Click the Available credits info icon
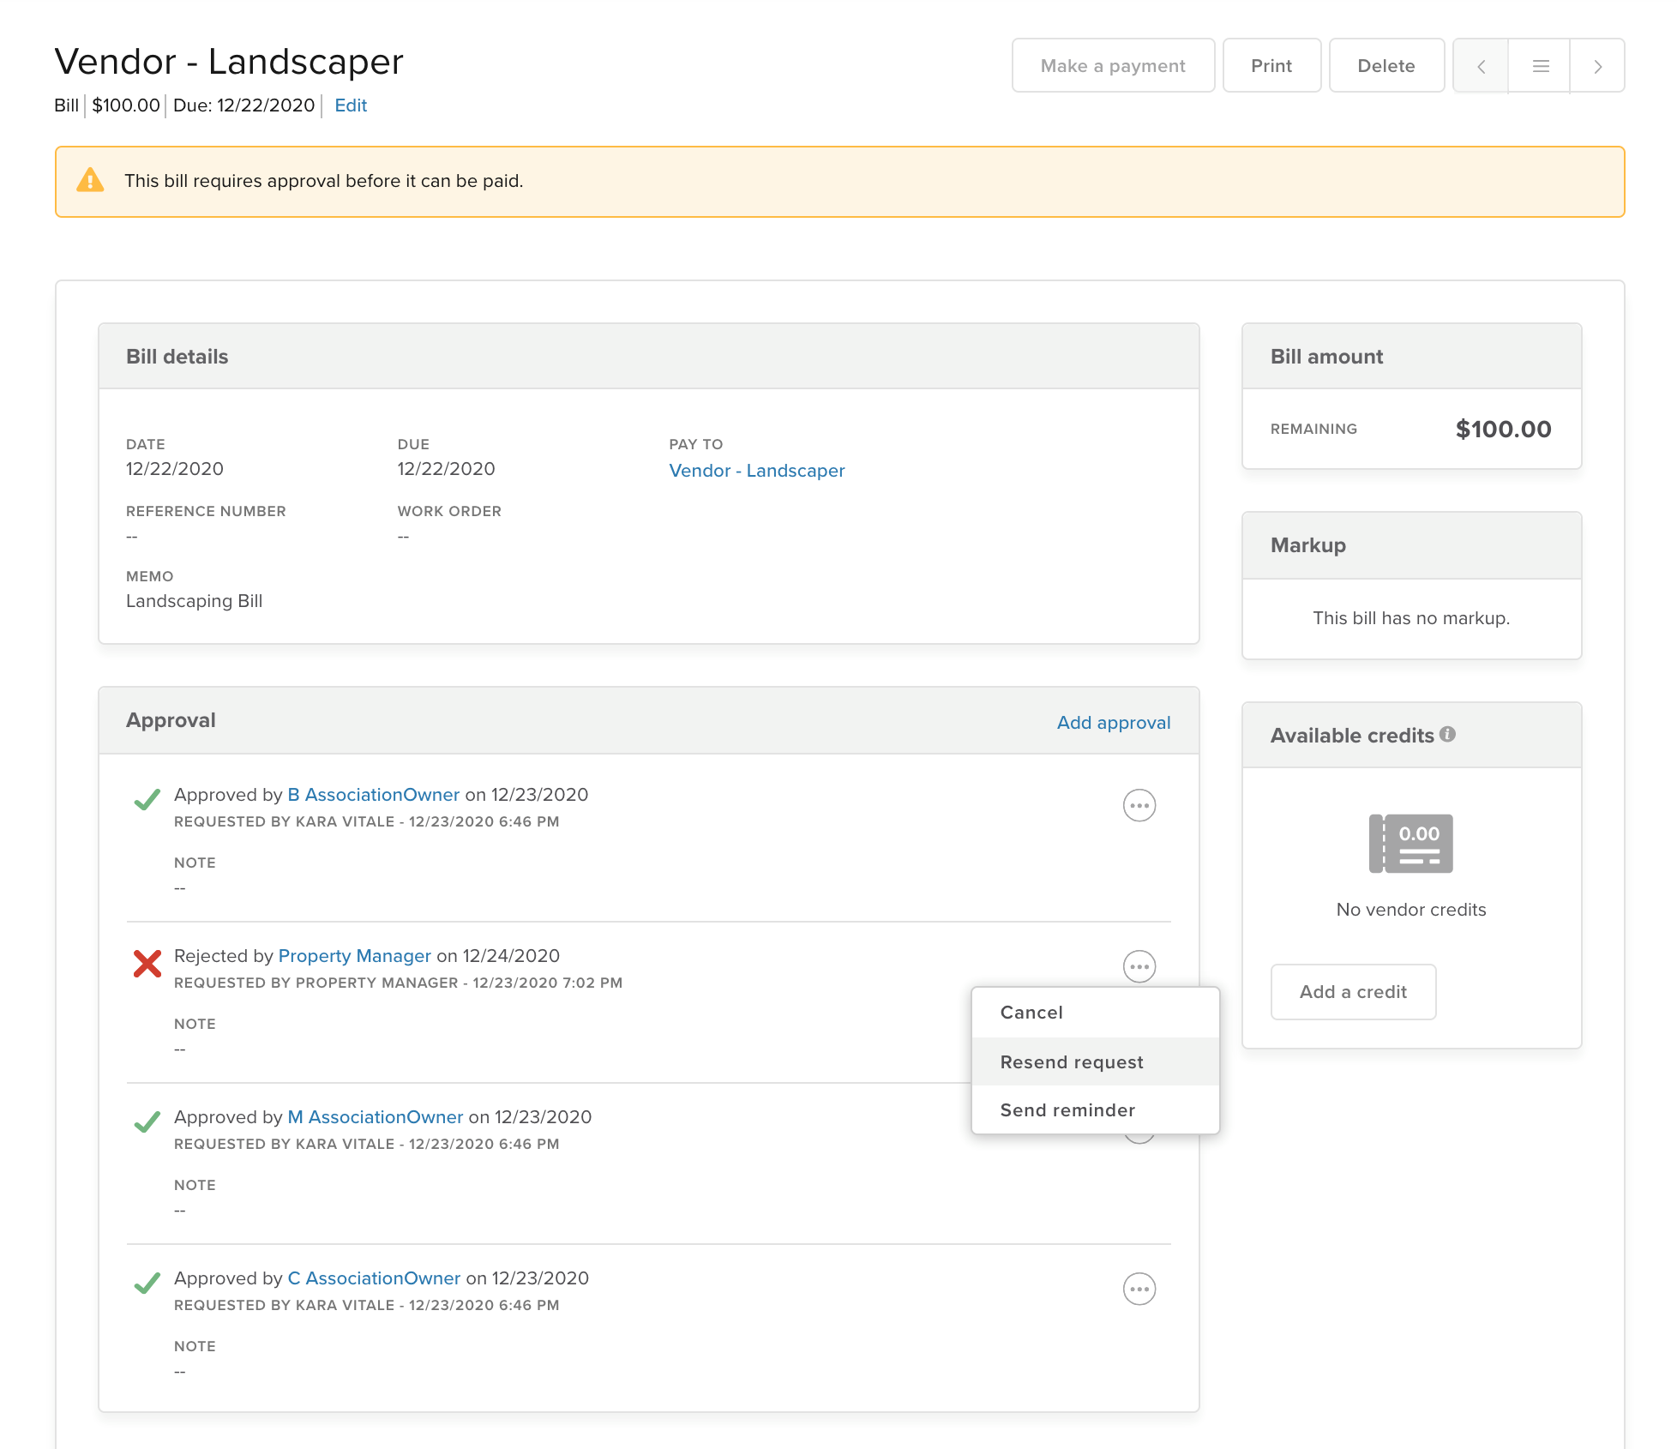This screenshot has height=1449, width=1677. tap(1448, 734)
